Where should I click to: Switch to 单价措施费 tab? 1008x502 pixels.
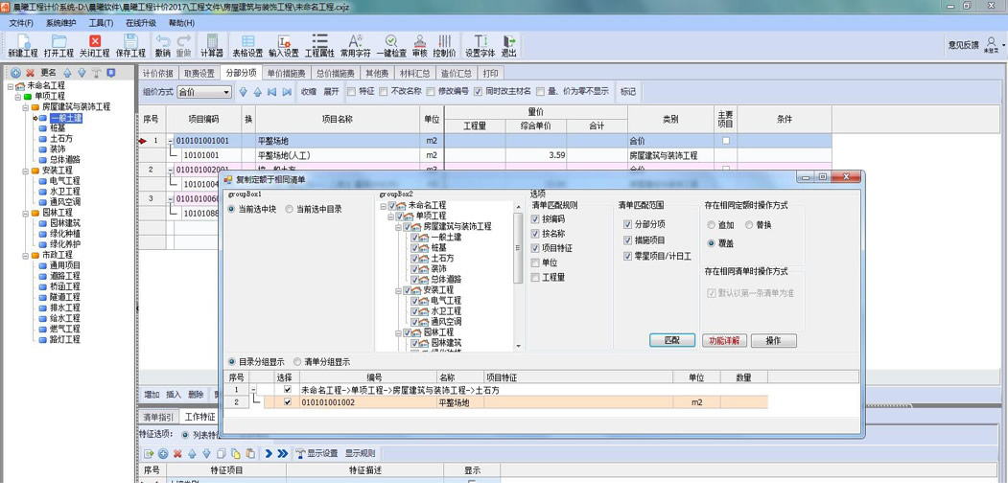click(x=287, y=73)
